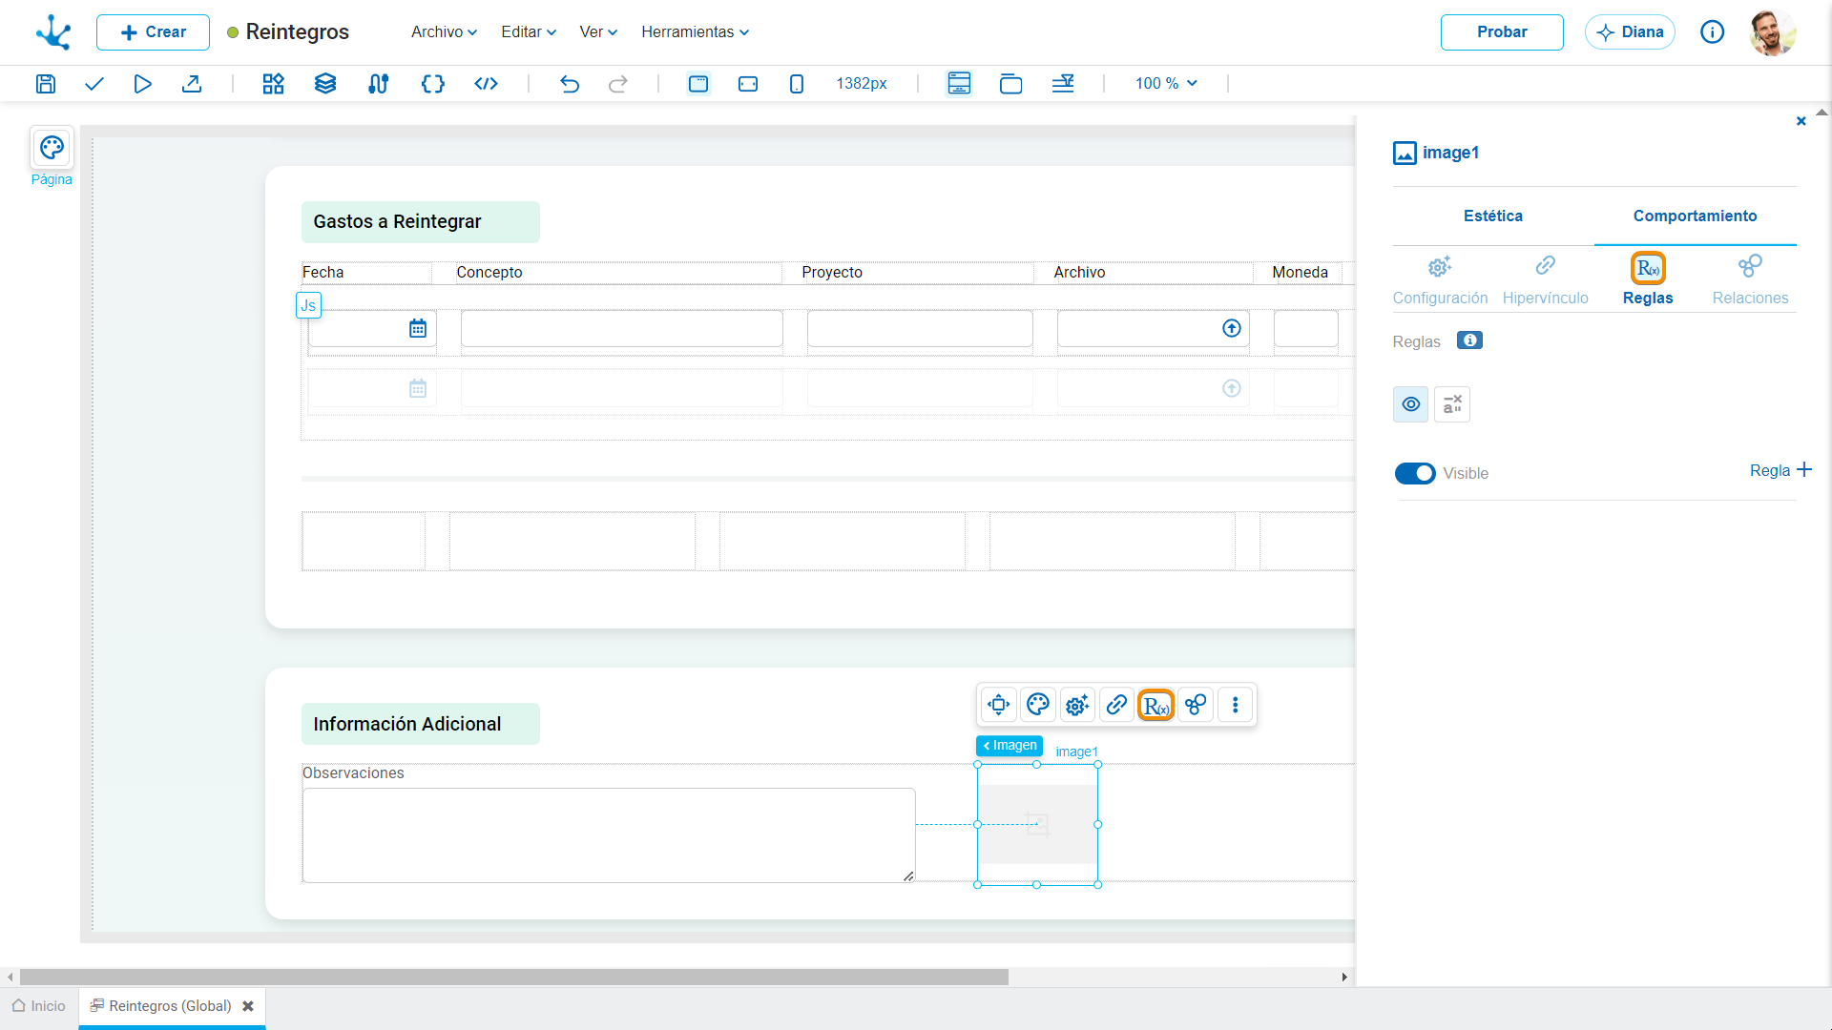Viewport: 1832px width, 1030px height.
Task: Open the Configuración section
Action: (x=1440, y=279)
